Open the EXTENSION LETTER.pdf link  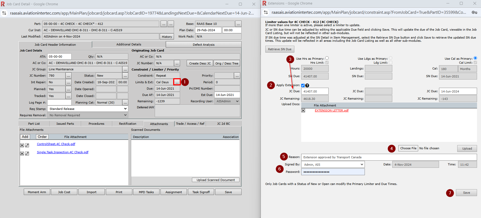332,110
